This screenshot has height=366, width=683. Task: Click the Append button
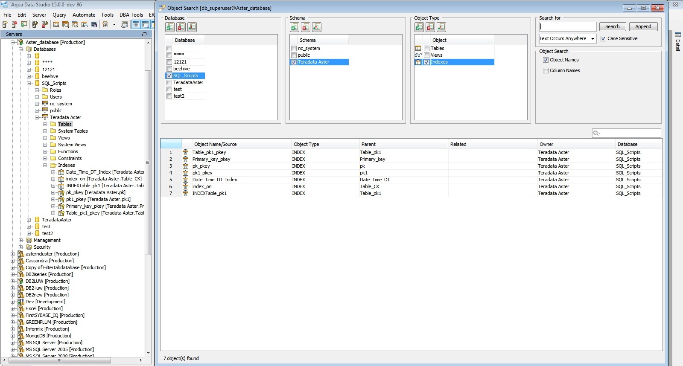pos(643,26)
